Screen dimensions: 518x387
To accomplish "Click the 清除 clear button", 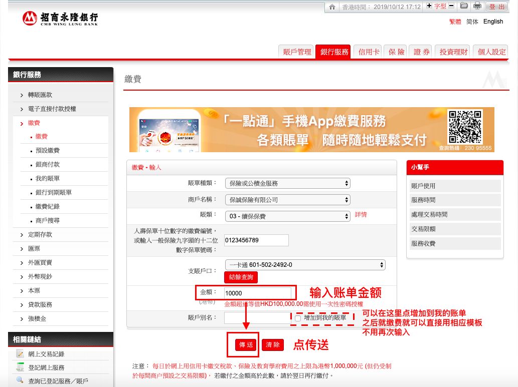I will click(273, 345).
